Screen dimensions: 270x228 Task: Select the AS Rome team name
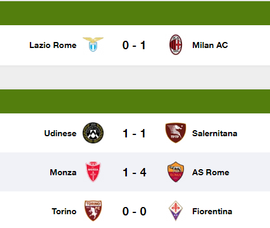[x=211, y=172]
